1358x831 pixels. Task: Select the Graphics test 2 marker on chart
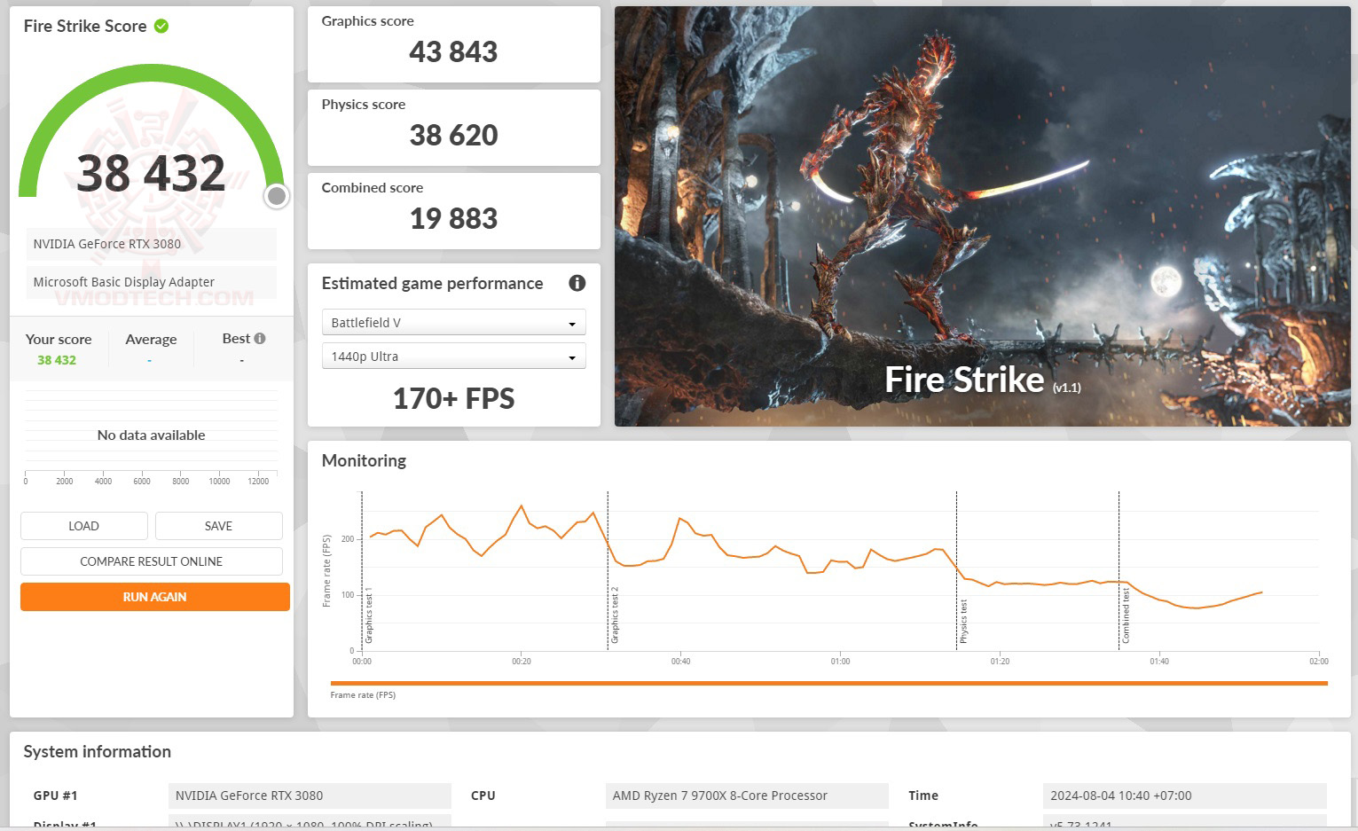click(615, 615)
